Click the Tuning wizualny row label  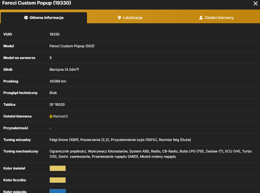[x=17, y=140]
